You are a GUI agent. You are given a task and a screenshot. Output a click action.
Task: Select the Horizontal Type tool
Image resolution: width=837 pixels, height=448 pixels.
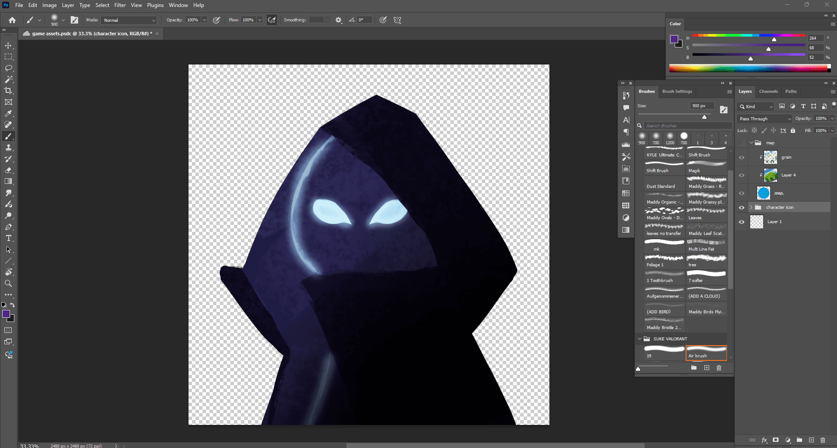click(8, 238)
